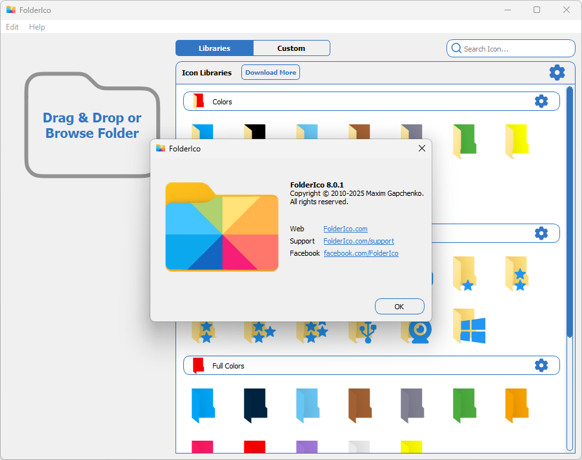Click OK in the FolderIco about dialog
The width and height of the screenshot is (582, 460).
tap(399, 307)
